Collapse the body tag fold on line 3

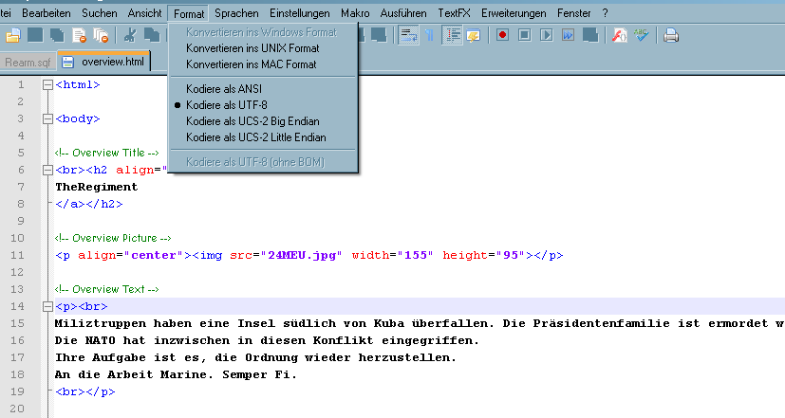pos(47,119)
